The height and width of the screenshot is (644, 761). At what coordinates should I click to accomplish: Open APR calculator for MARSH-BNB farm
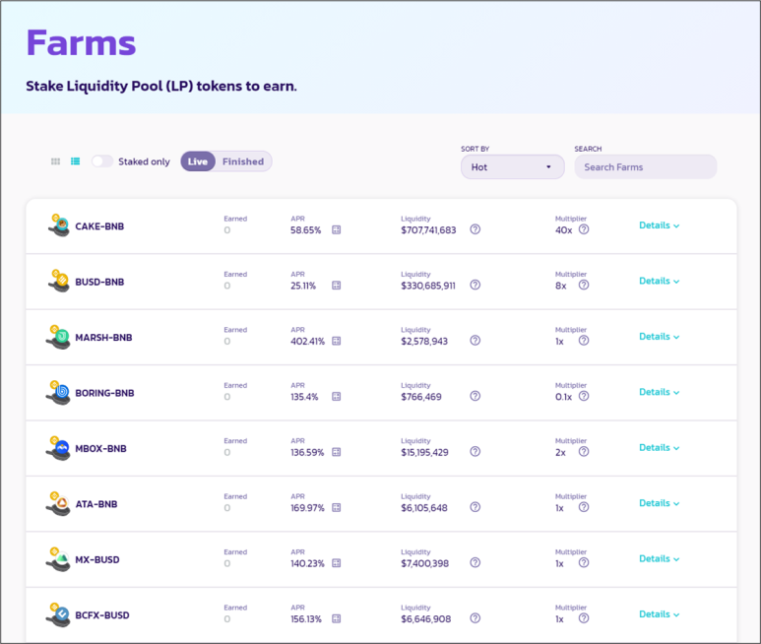[x=336, y=342]
